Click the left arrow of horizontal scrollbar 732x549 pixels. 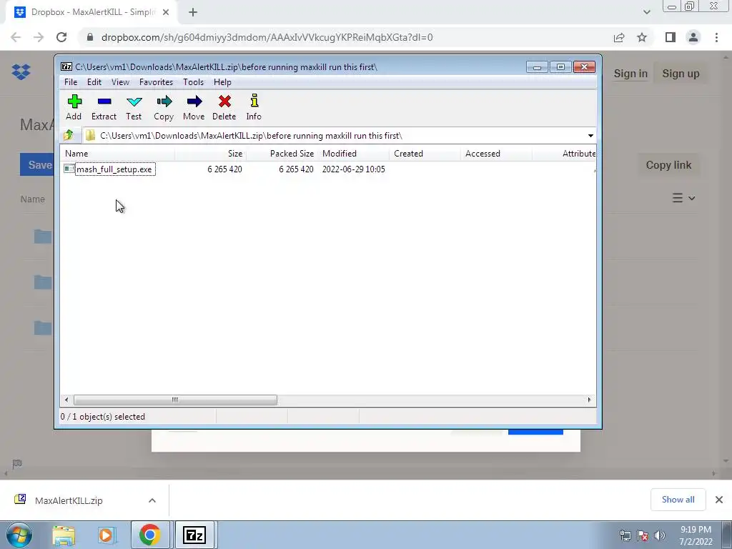point(66,400)
